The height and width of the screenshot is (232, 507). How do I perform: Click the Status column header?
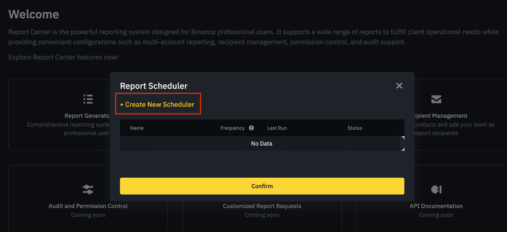pos(355,128)
